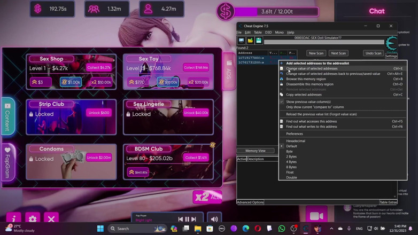Mute the game volume speaker

(x=214, y=219)
